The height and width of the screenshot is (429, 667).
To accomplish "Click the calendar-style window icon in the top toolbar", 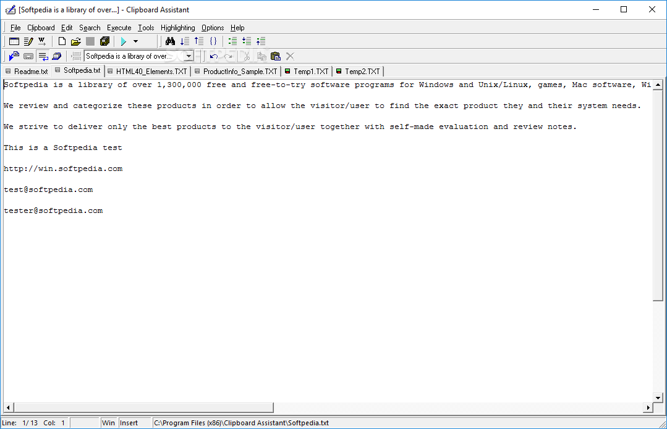I will click(14, 41).
